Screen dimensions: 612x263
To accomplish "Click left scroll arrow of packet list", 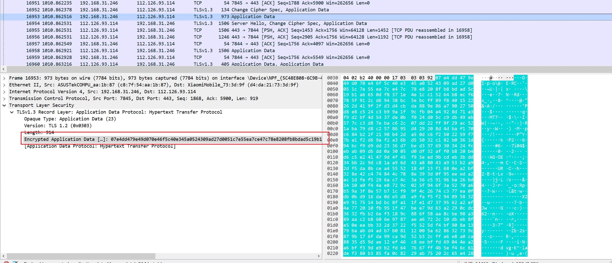I will click(x=3, y=69).
